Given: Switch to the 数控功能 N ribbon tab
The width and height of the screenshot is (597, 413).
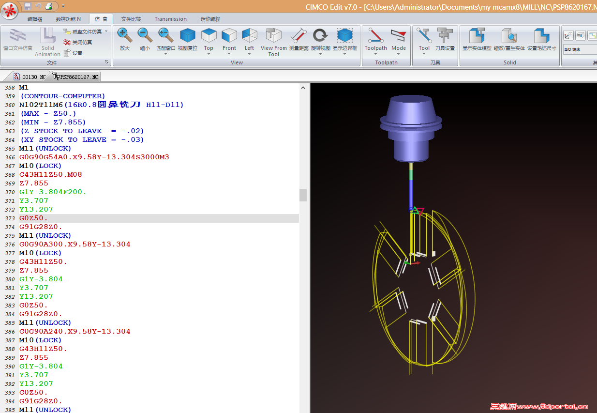Looking at the screenshot, I should (68, 19).
